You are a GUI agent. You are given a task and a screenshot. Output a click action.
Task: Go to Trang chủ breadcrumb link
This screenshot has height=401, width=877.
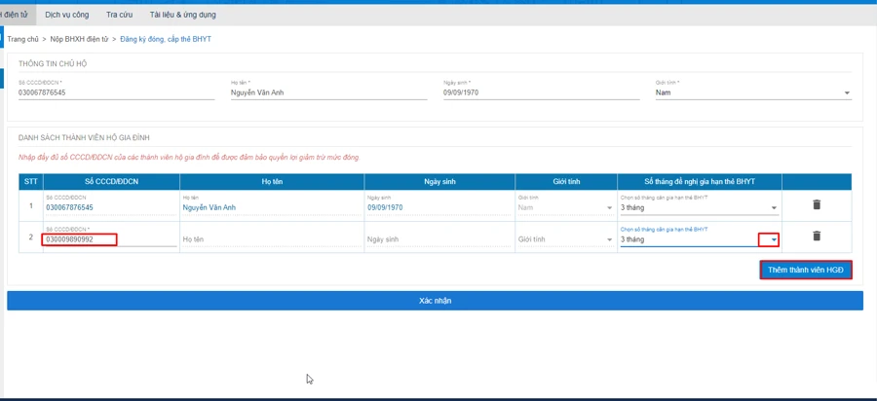(23, 39)
